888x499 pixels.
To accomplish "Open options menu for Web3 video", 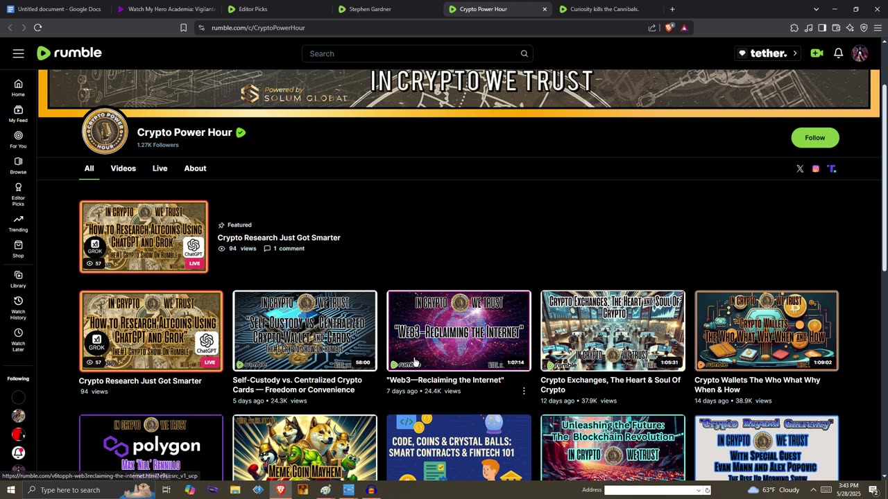I will pos(524,391).
